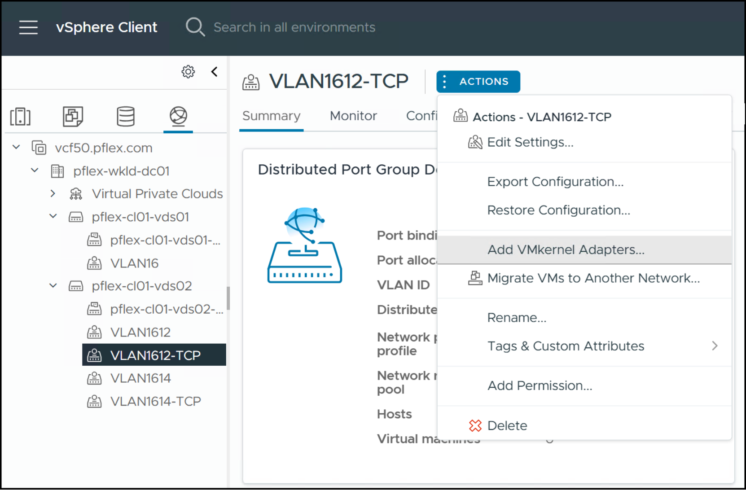Click the Search in all environments field
Viewport: 746px width, 490px height.
click(294, 27)
